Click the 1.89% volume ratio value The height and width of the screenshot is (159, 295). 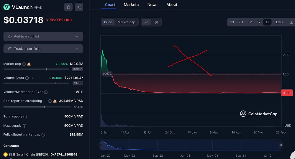78,92
